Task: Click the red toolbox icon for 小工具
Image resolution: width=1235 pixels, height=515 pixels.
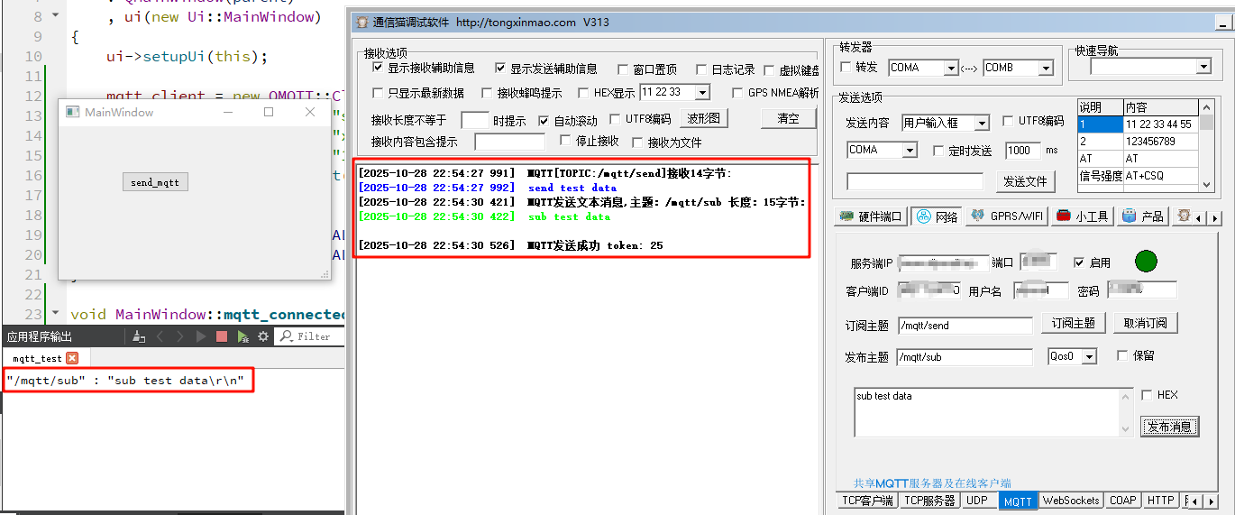Action: pyautogui.click(x=1063, y=216)
